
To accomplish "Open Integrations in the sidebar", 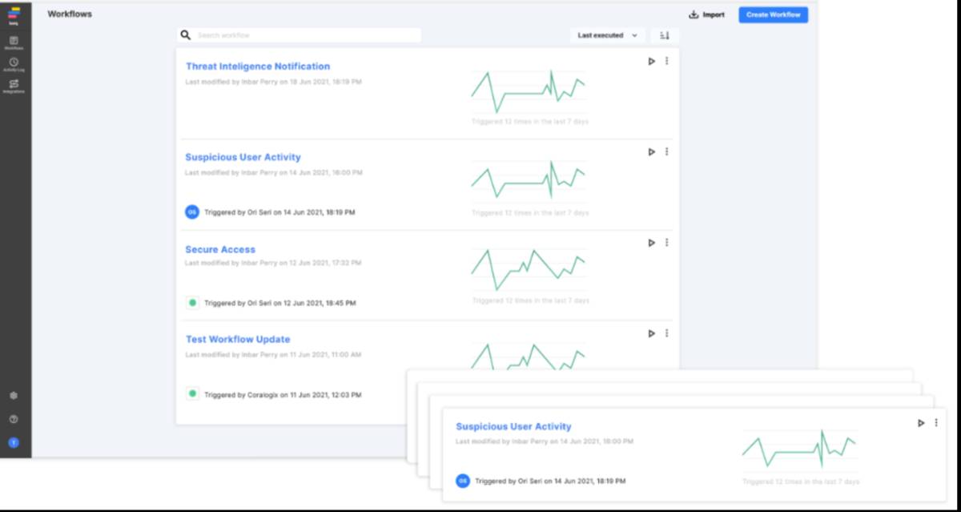I will click(14, 85).
